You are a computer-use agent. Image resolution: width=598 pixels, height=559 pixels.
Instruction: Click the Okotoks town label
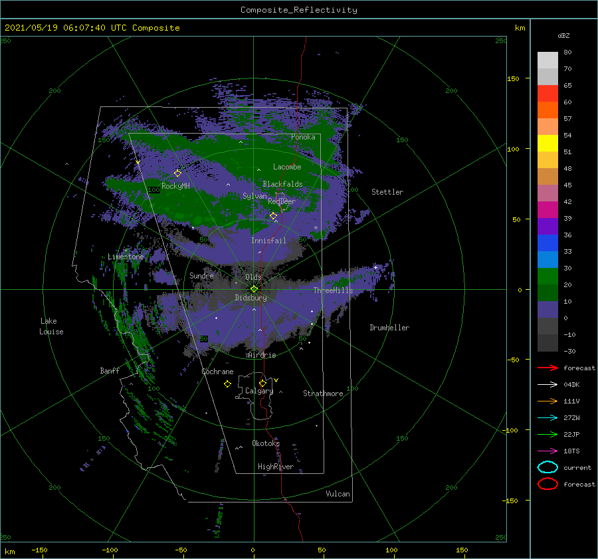[266, 443]
